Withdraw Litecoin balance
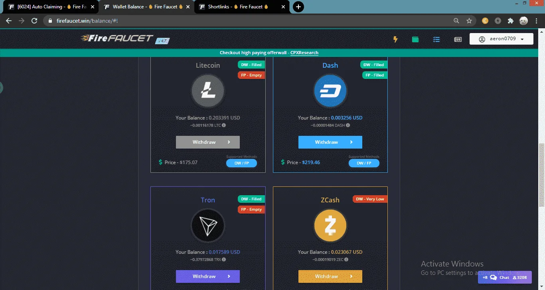This screenshot has height=290, width=545. click(208, 142)
